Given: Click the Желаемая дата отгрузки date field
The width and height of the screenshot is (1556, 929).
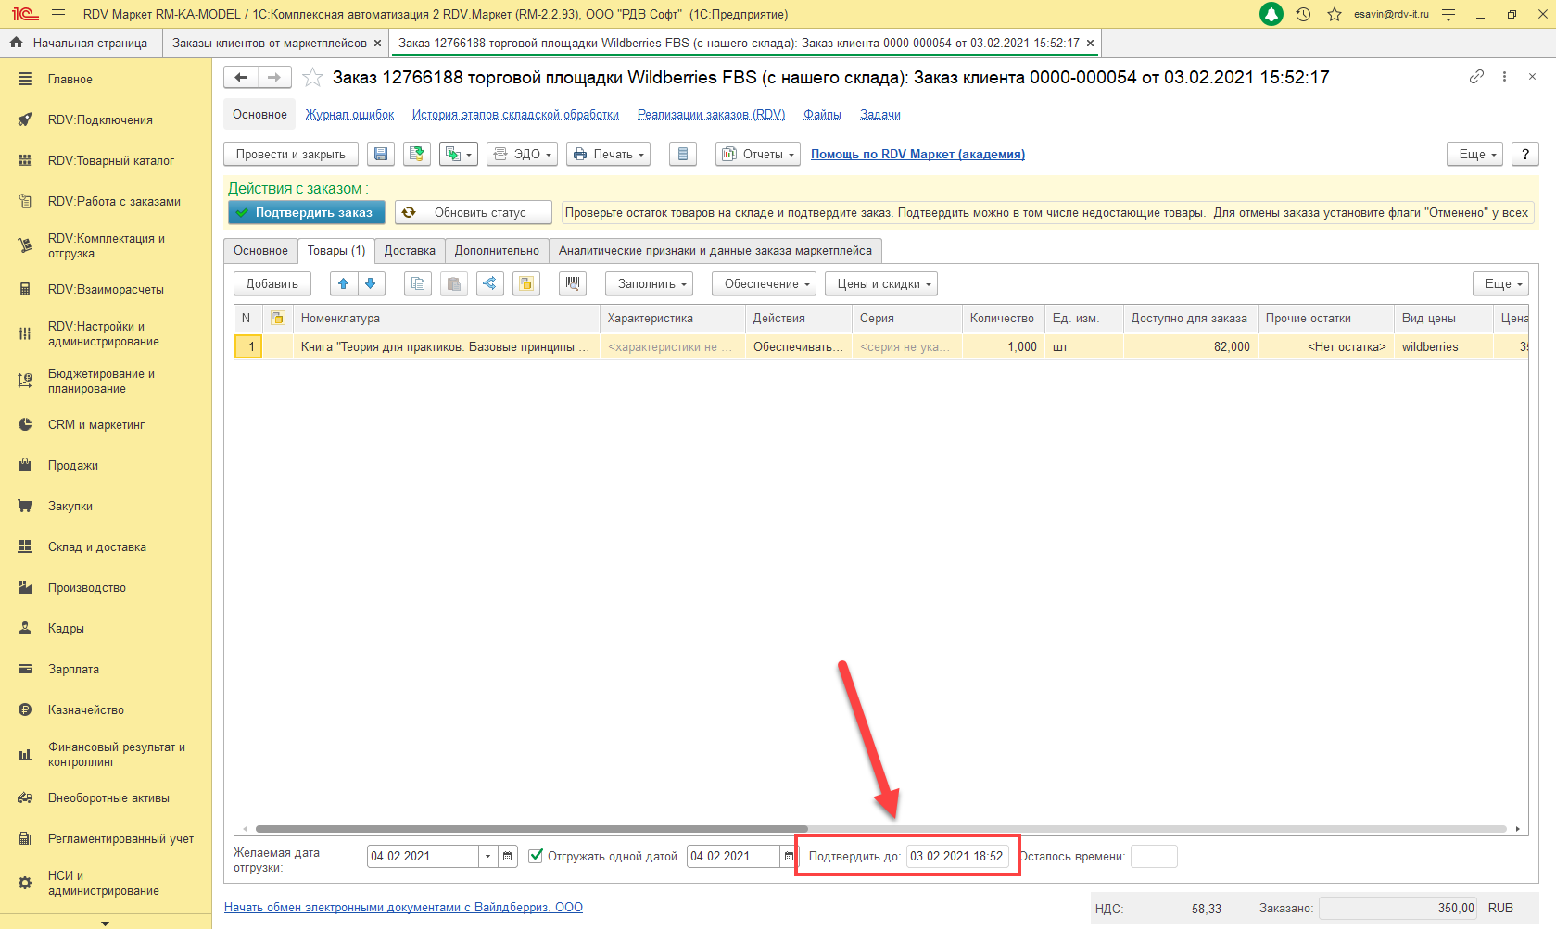Looking at the screenshot, I should (x=423, y=857).
